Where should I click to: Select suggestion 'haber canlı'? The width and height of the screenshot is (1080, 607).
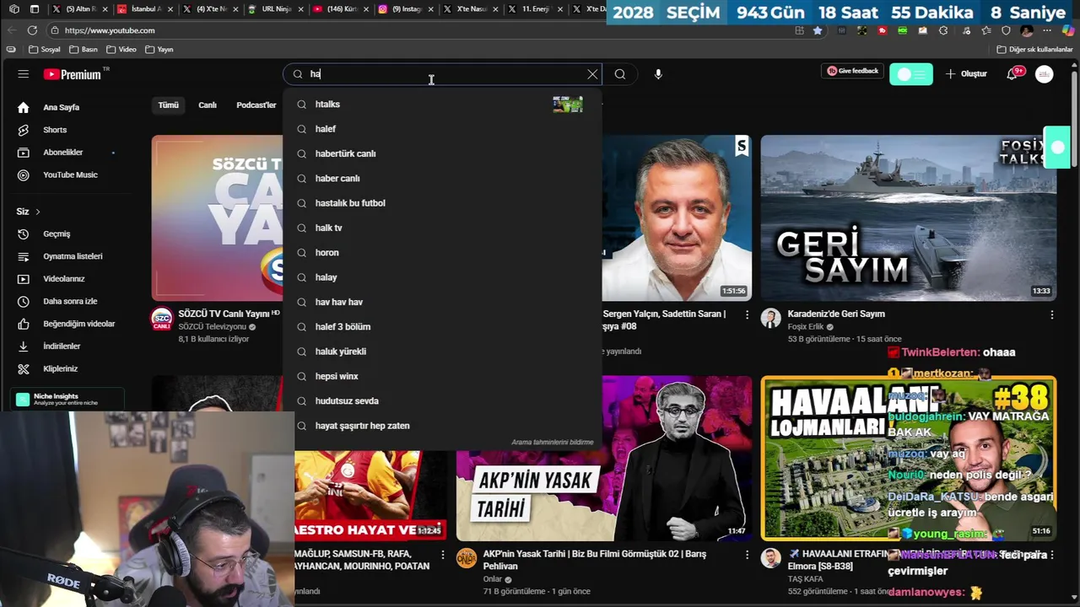click(x=442, y=179)
